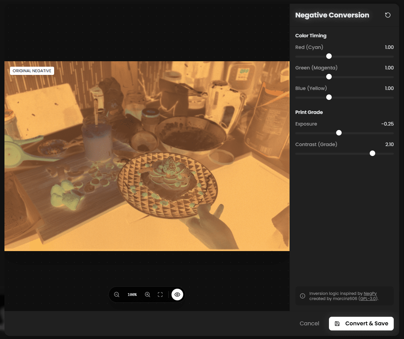Click the Red (Cyan) value 1.00
The width and height of the screenshot is (404, 339).
tap(389, 47)
